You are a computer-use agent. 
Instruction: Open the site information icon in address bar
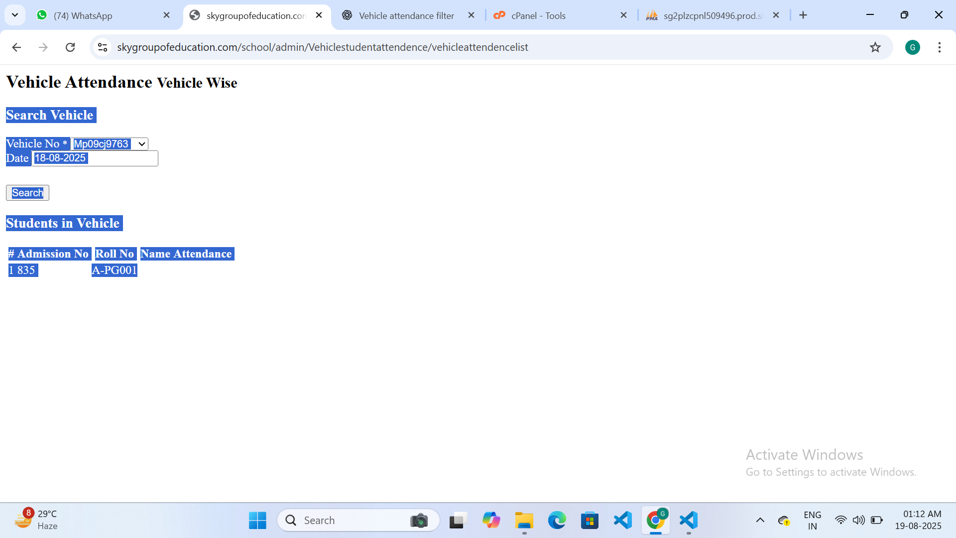(x=103, y=47)
